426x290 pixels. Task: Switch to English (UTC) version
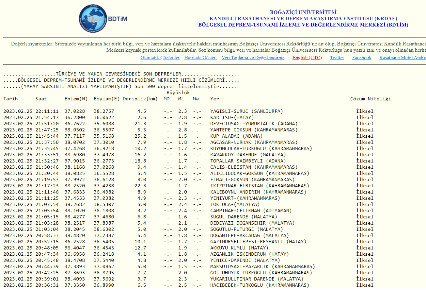(x=307, y=58)
